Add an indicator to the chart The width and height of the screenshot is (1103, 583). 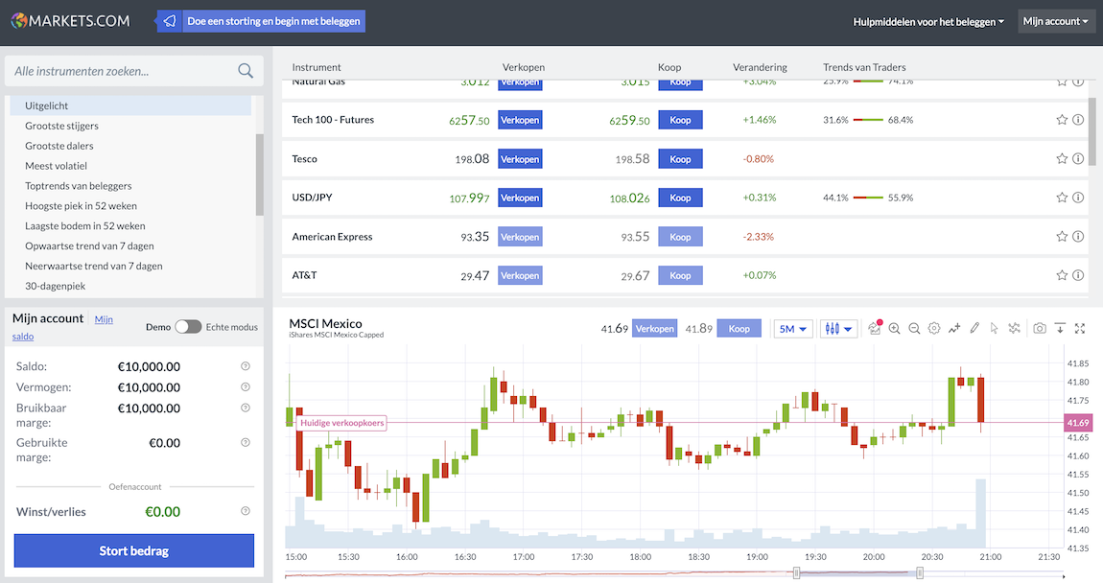click(x=954, y=329)
